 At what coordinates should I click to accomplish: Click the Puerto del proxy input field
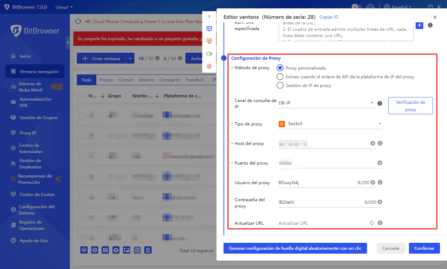(x=327, y=163)
